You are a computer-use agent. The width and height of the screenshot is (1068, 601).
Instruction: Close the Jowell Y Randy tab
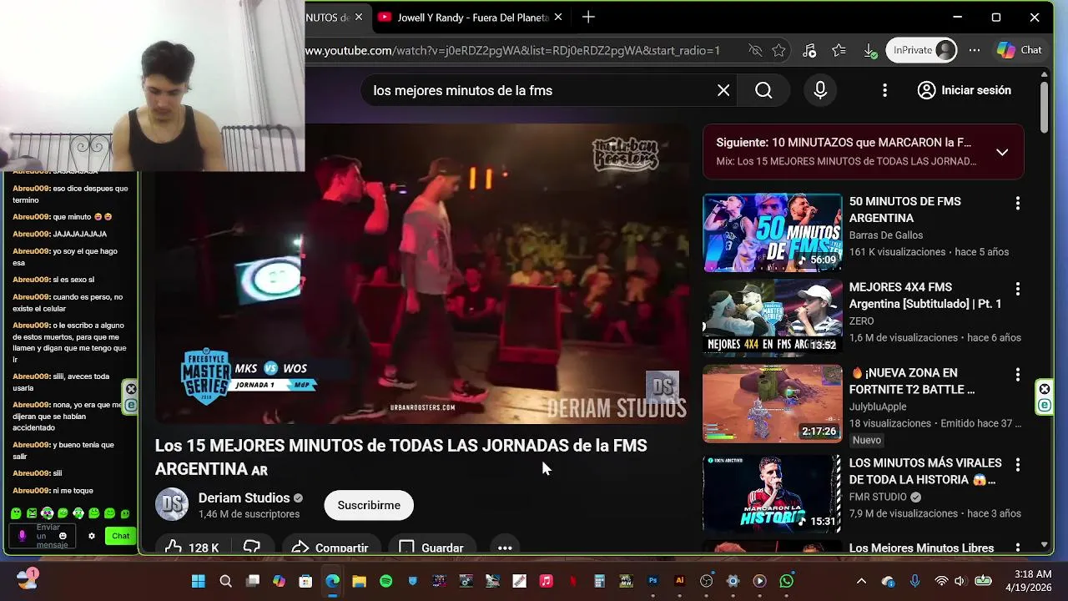pos(558,17)
